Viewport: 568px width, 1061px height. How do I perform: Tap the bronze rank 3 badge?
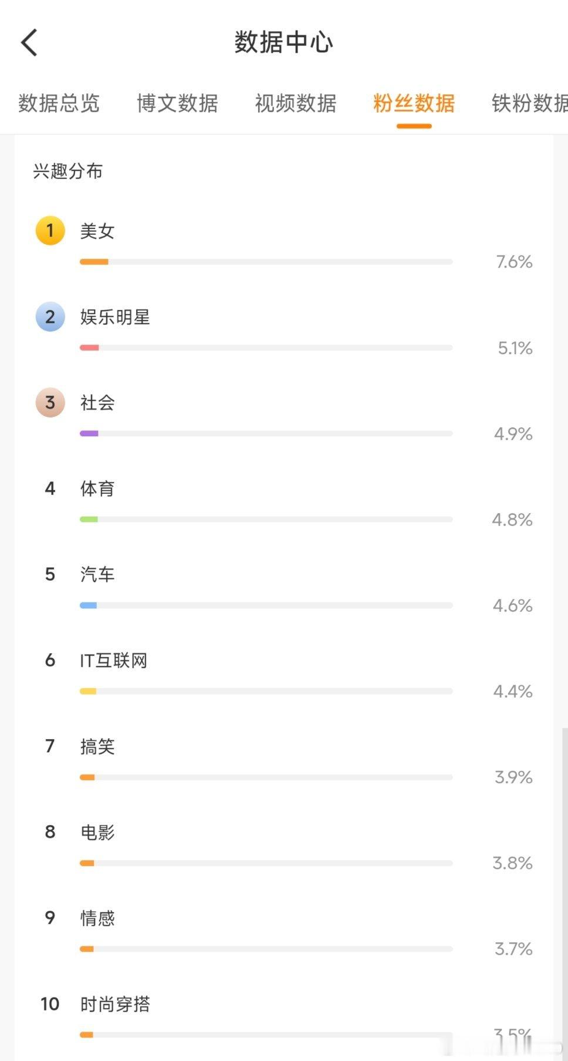(x=50, y=403)
